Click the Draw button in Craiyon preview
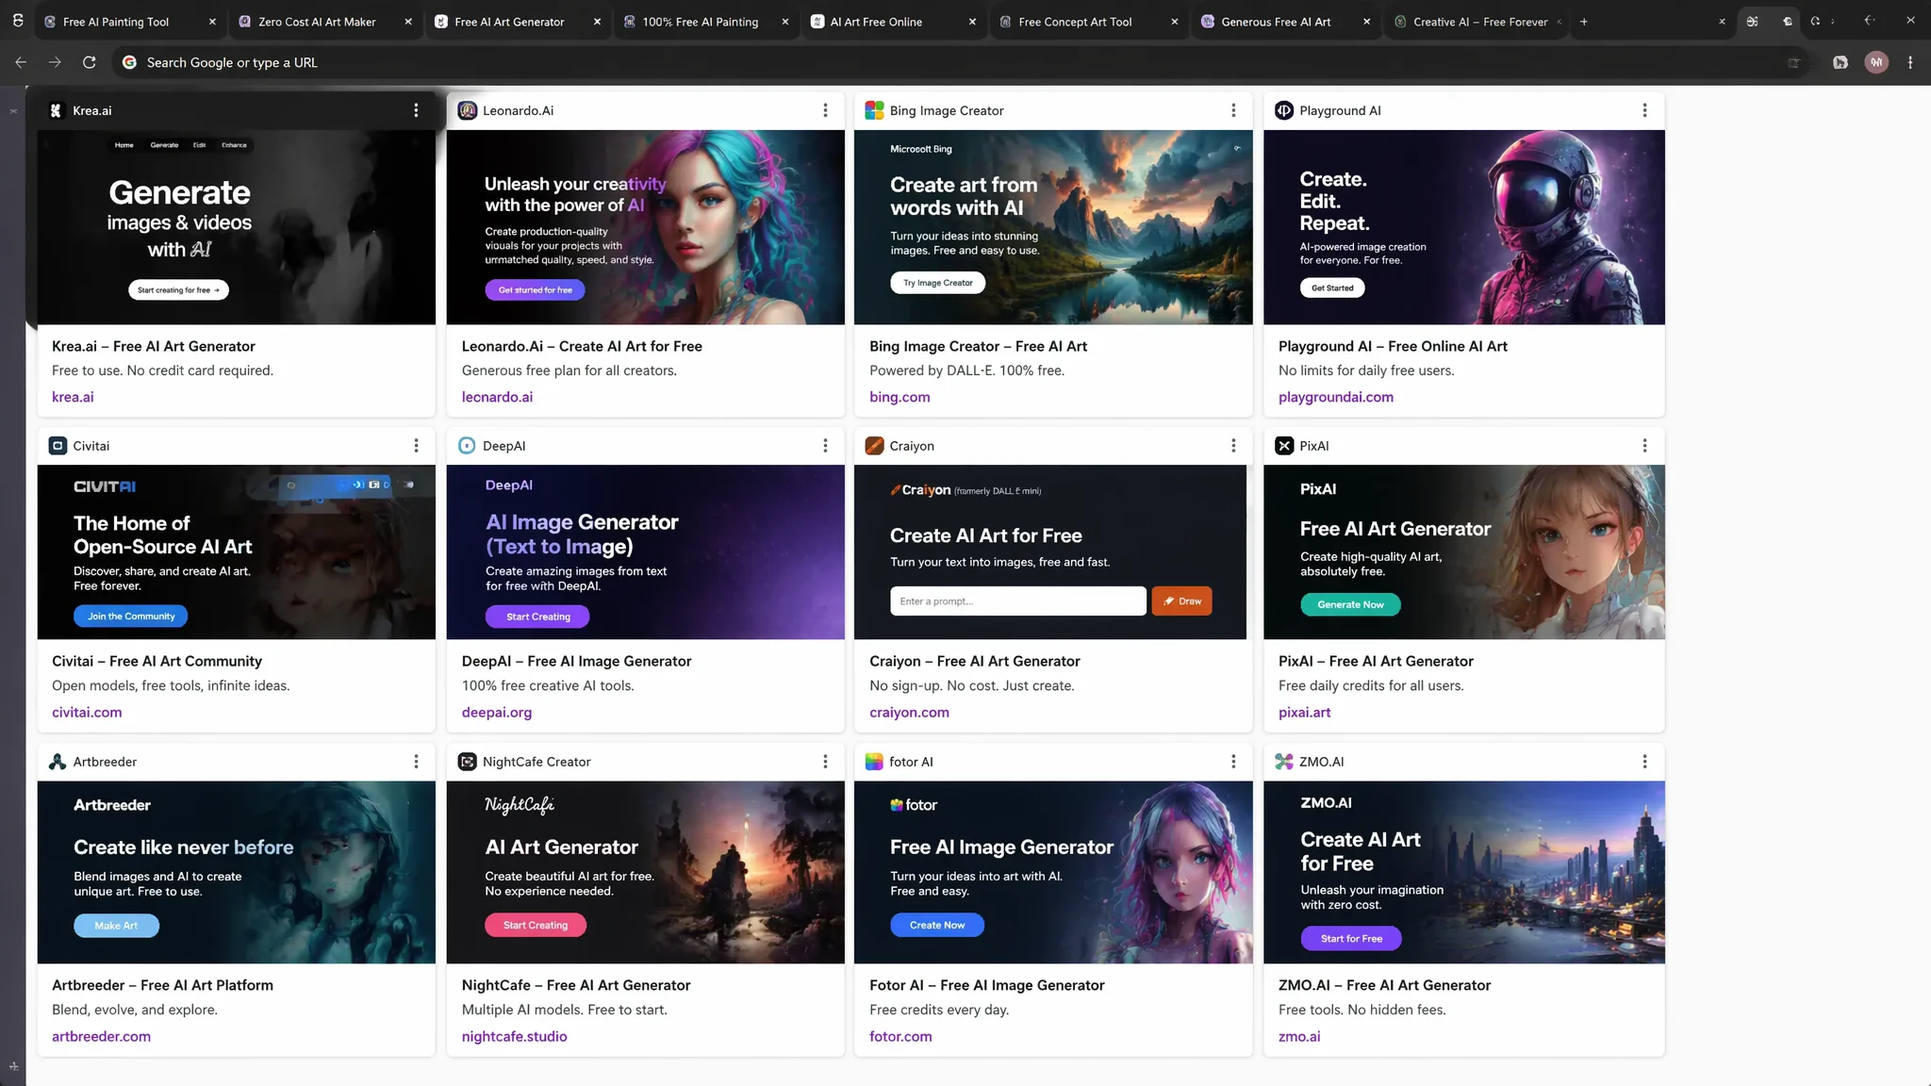This screenshot has height=1086, width=1931. click(1181, 601)
